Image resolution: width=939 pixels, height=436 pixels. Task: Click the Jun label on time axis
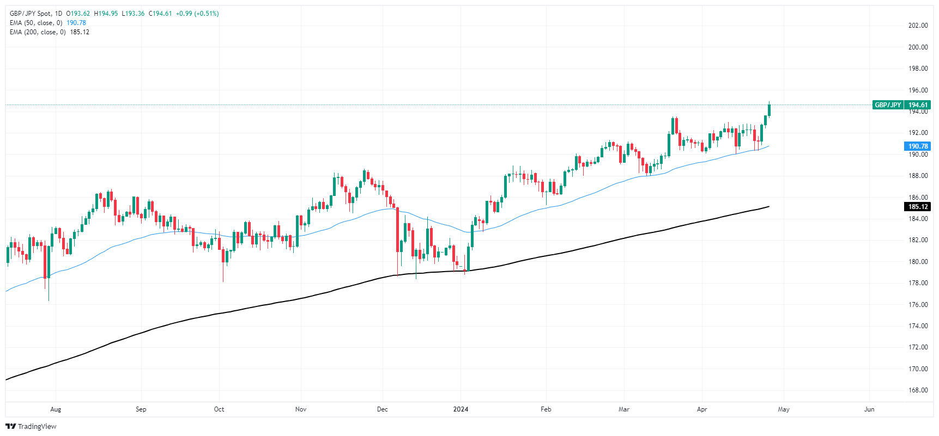point(869,409)
